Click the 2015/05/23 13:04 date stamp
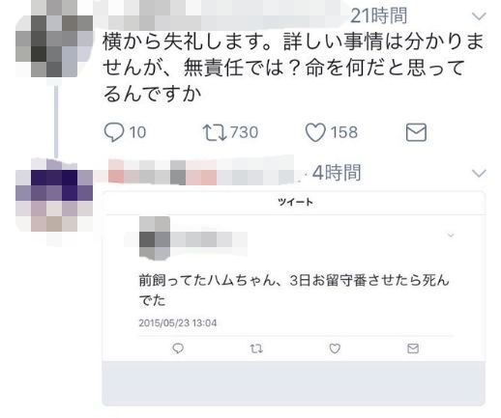Image resolution: width=501 pixels, height=418 pixels. (178, 322)
